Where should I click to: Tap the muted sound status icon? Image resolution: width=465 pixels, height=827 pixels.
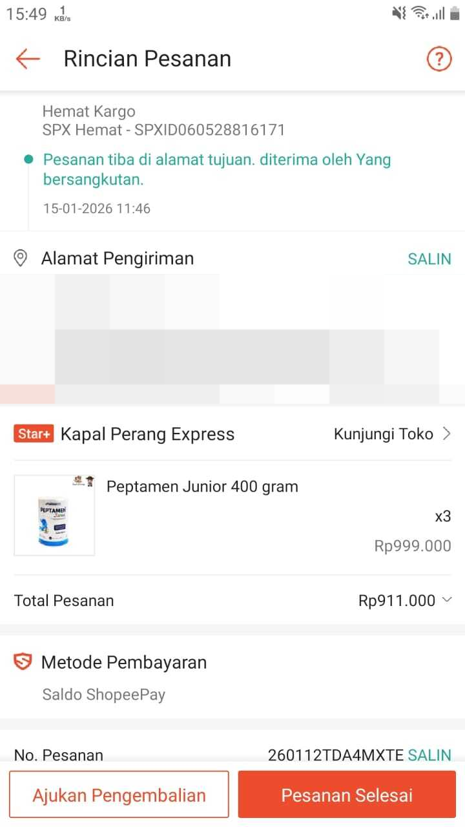pos(399,13)
